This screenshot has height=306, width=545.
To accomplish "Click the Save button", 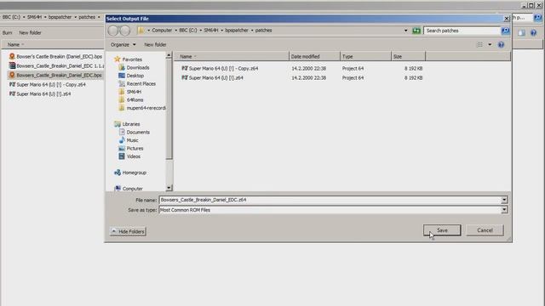I will pos(442,230).
